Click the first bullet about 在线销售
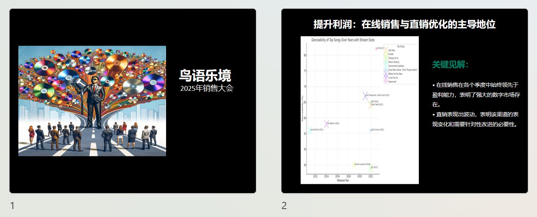537x217 pixels. coord(476,95)
